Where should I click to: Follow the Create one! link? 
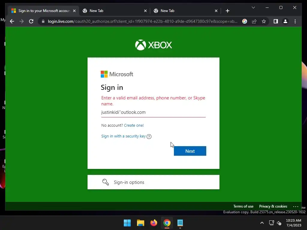[134, 125]
